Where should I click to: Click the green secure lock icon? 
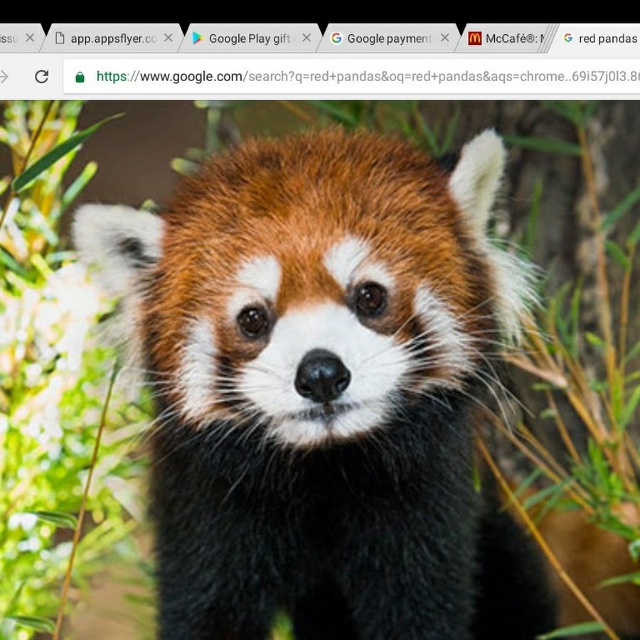click(80, 77)
